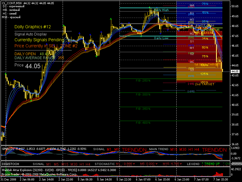
Task: Select the Daily Low line label
Action: [161, 38]
